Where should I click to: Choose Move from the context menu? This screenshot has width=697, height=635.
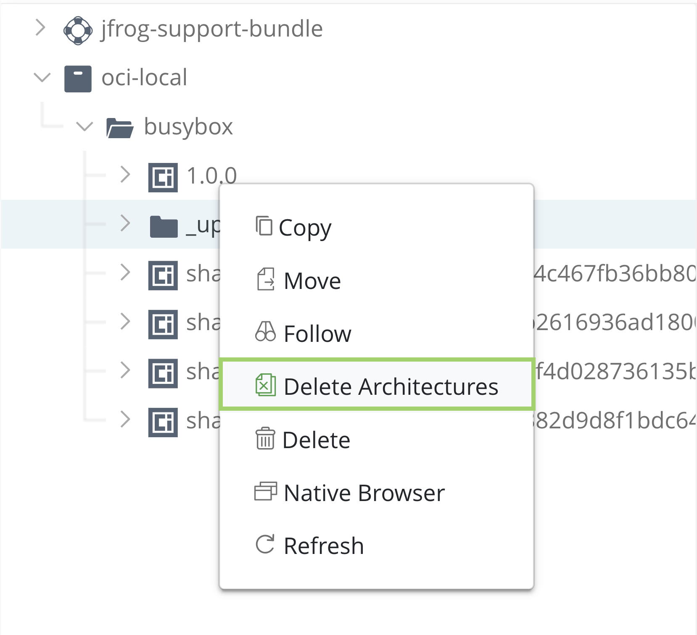pyautogui.click(x=311, y=280)
